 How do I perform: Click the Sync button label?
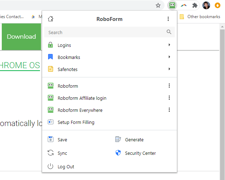[62, 153]
